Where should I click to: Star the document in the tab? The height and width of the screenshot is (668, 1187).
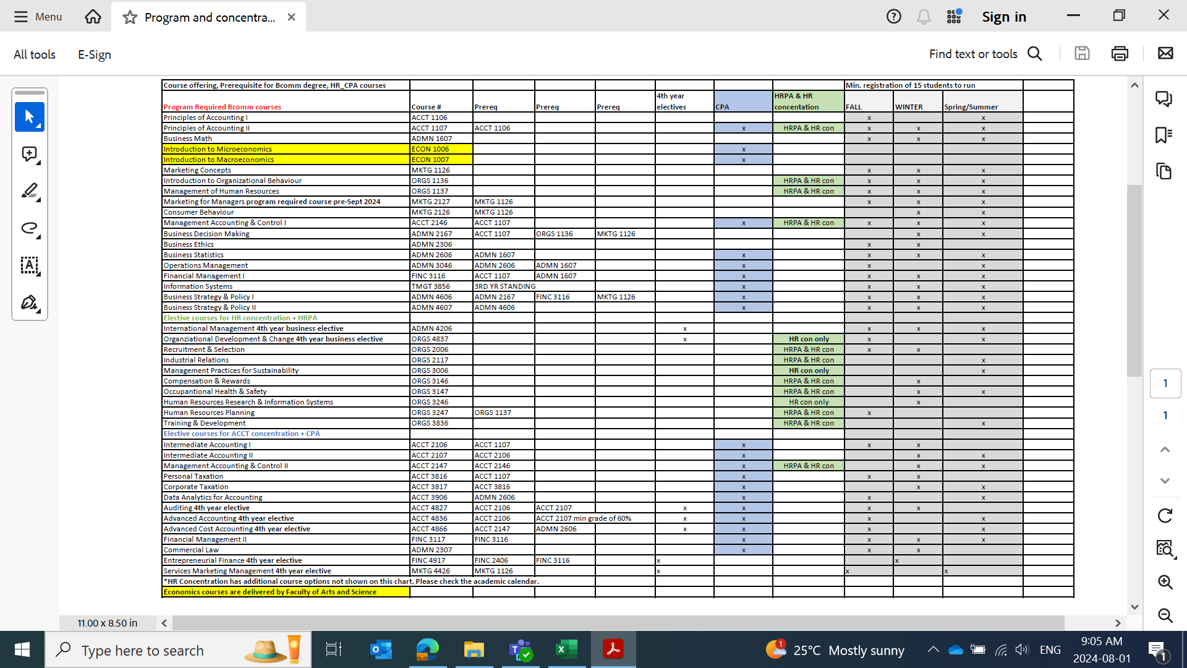tap(130, 17)
